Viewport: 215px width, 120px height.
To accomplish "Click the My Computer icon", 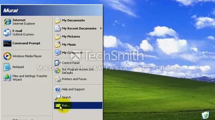I will click(57, 53).
